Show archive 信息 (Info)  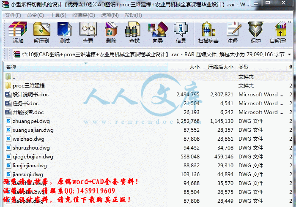[181, 32]
